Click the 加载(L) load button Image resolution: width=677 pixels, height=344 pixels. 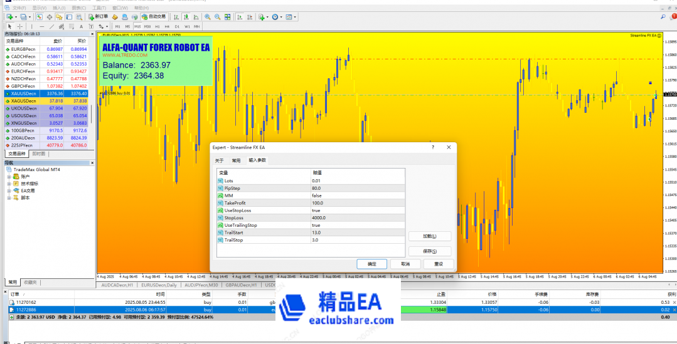point(429,236)
